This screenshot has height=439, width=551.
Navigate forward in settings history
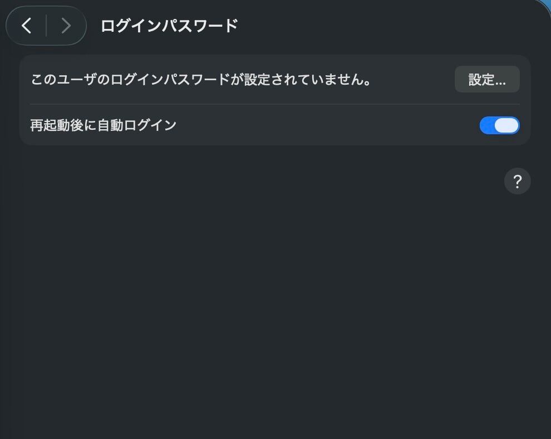(66, 26)
